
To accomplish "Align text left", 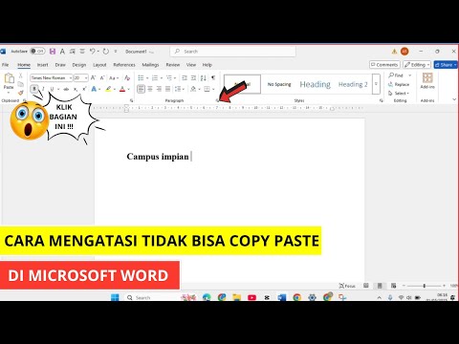I will tap(141, 89).
